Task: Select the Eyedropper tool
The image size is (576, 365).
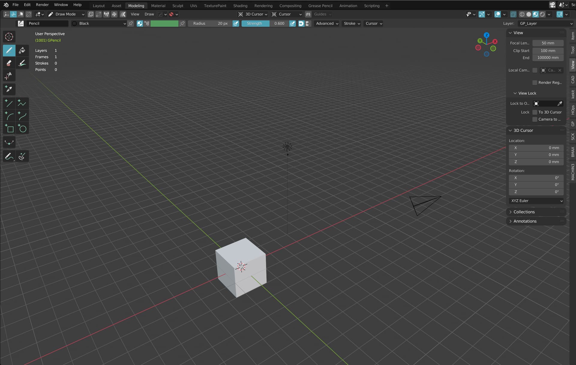Action: [x=9, y=89]
